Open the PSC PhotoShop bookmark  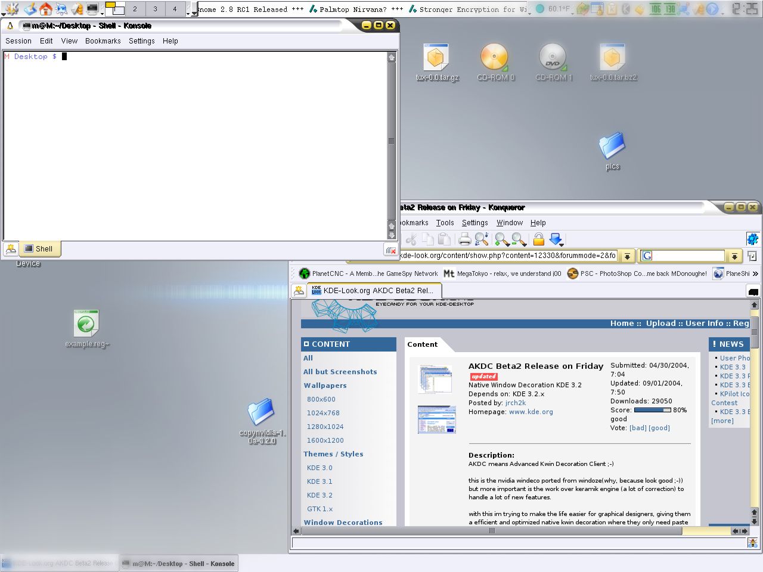coord(637,273)
